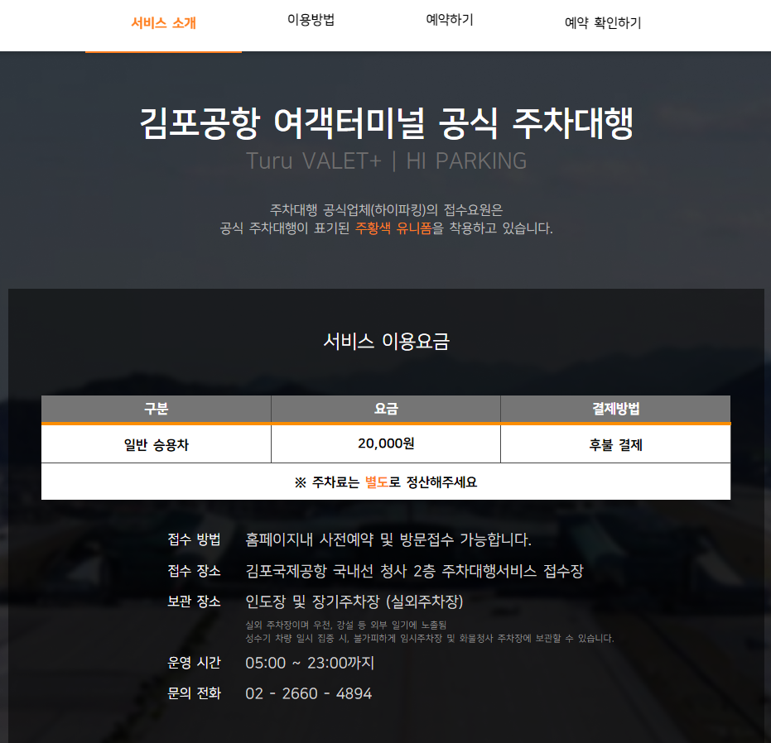Screen dimensions: 771x743
Task: Select the 일반 승용차 table cell
Action: point(157,444)
